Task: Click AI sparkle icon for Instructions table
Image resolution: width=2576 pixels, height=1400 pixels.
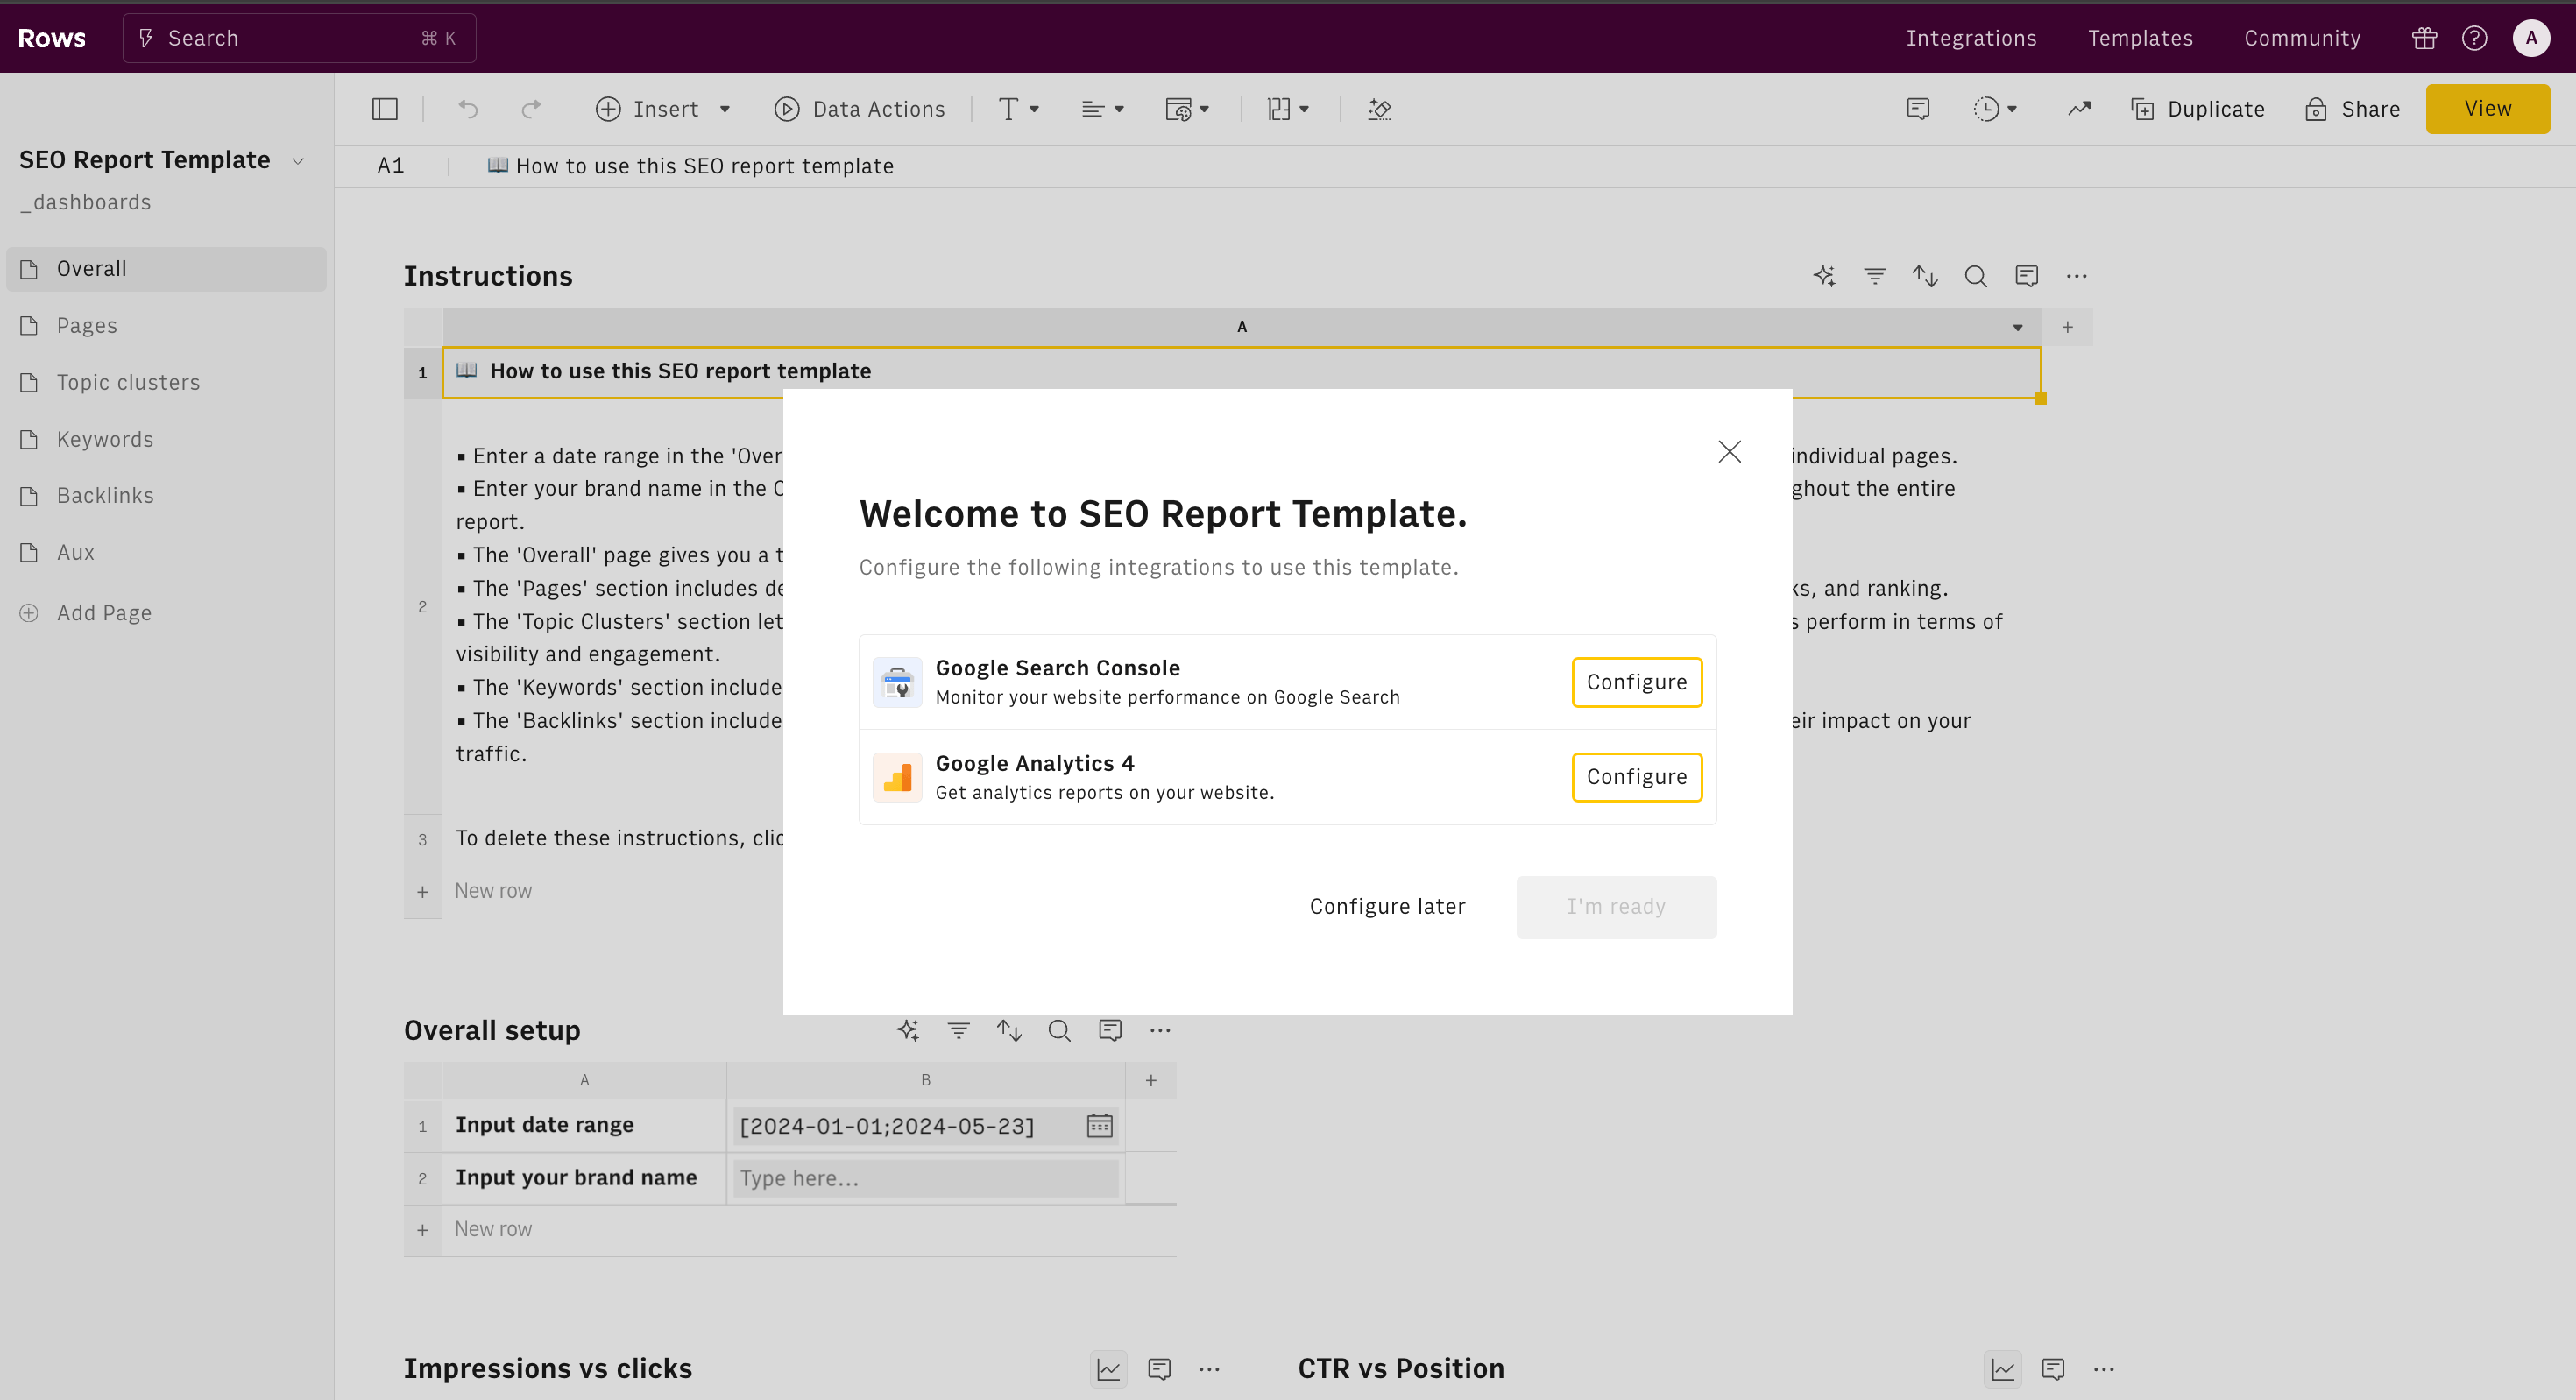Action: click(1824, 276)
